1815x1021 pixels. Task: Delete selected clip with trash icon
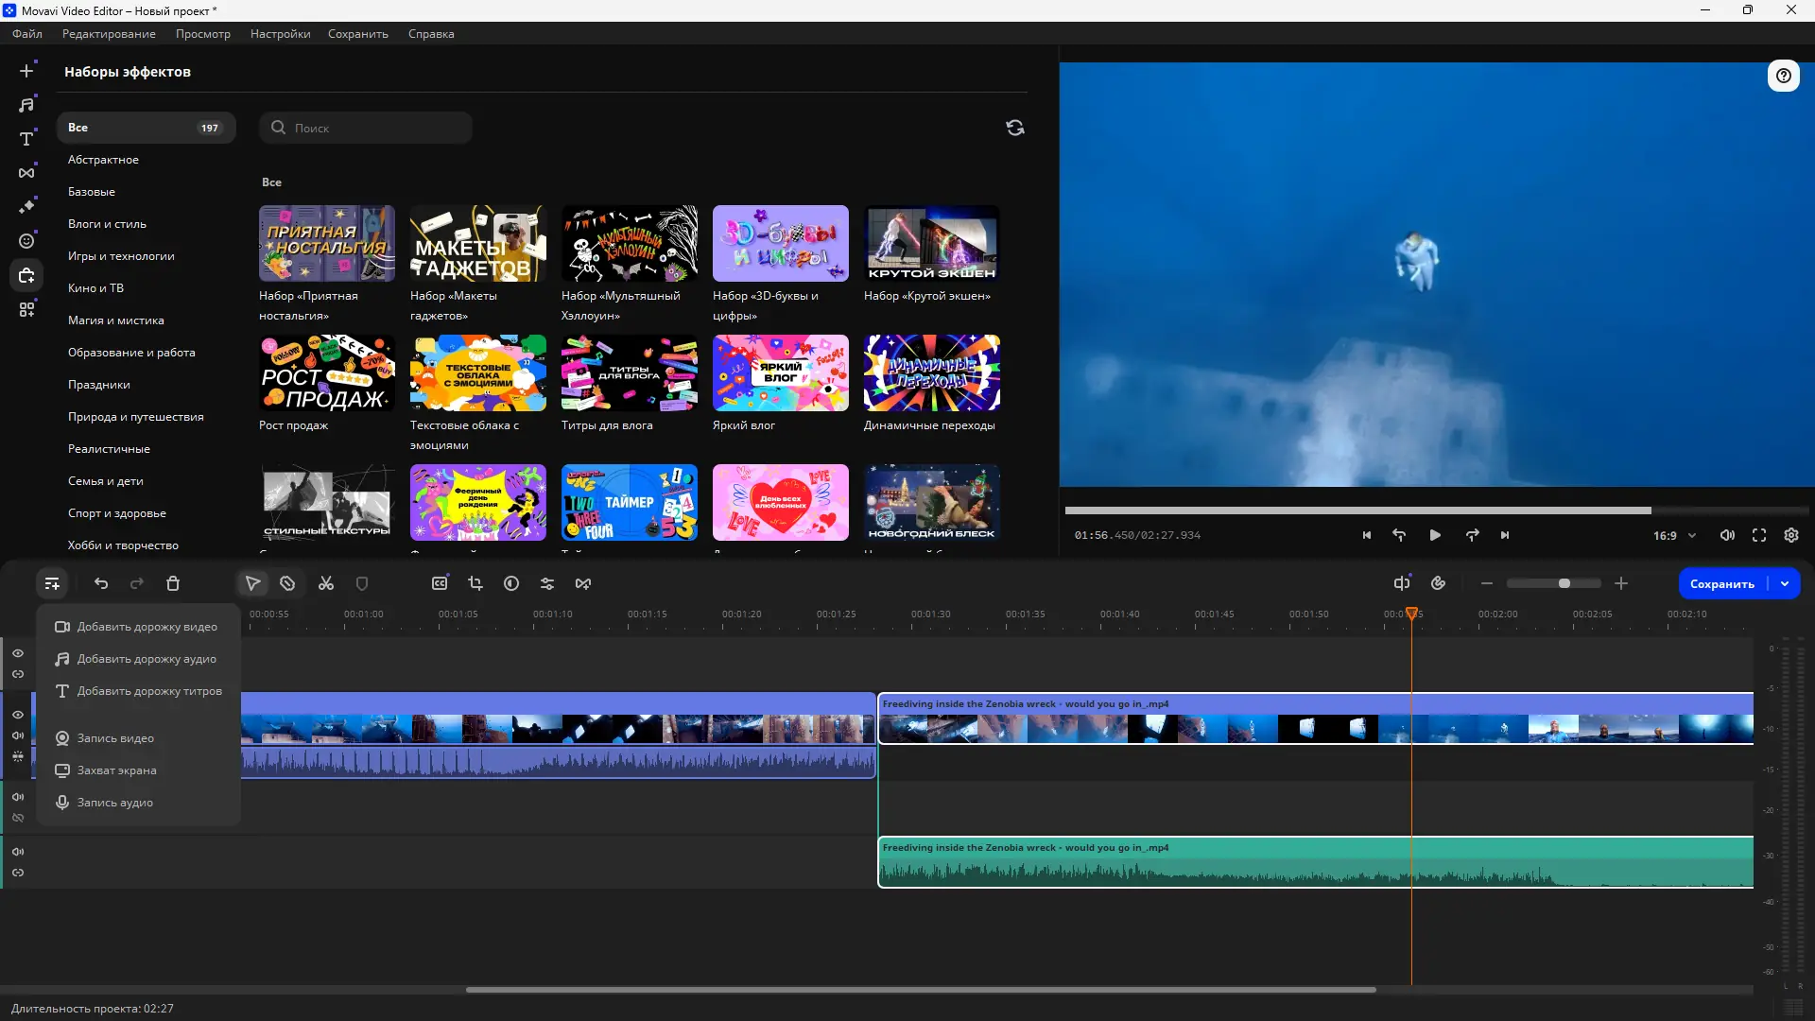tap(173, 584)
